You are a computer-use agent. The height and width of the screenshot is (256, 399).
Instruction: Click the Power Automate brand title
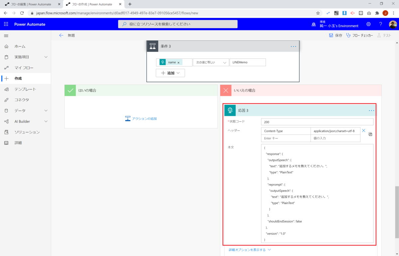pyautogui.click(x=30, y=24)
